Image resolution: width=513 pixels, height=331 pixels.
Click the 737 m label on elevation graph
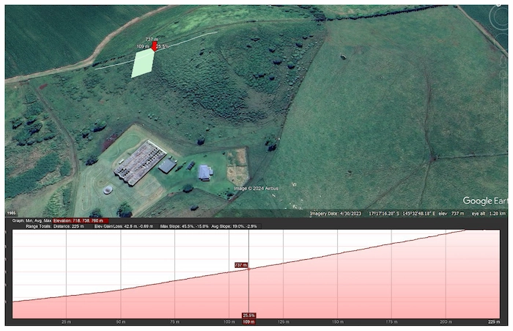(x=241, y=264)
